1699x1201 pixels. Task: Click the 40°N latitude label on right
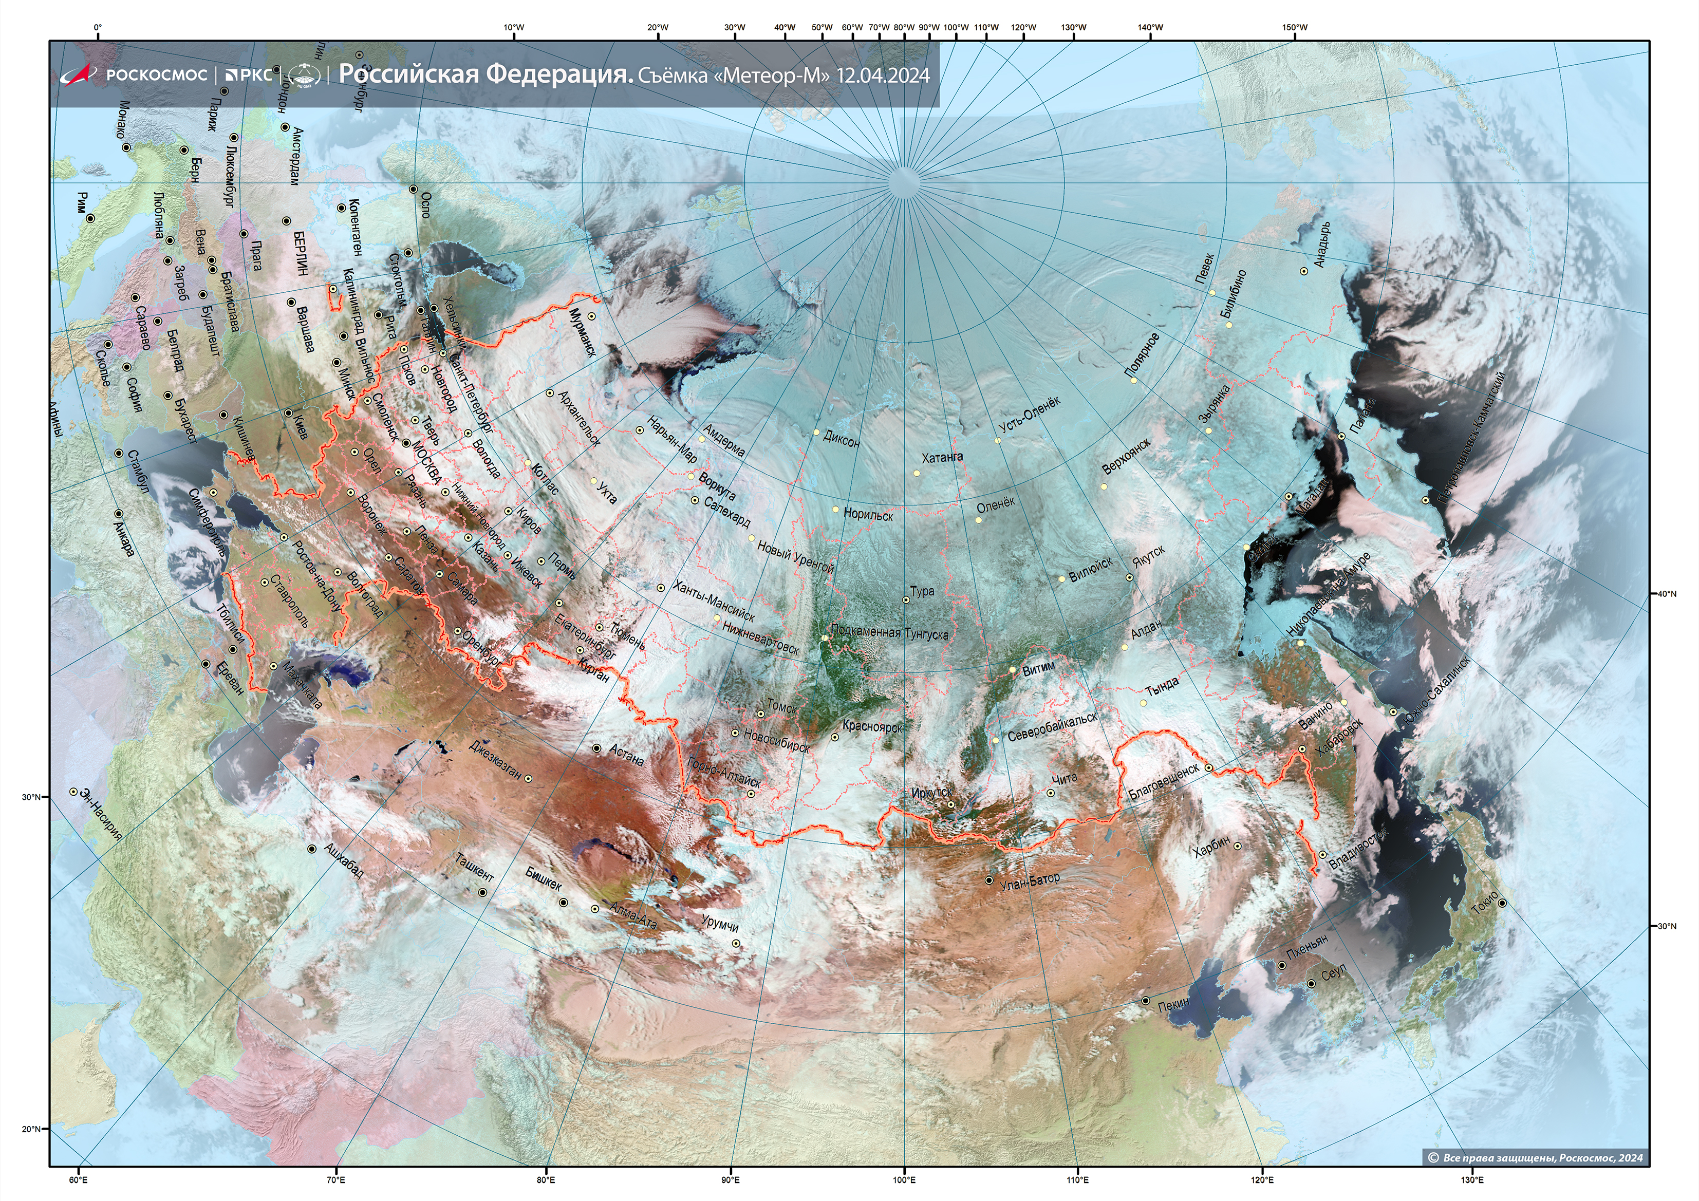1667,593
